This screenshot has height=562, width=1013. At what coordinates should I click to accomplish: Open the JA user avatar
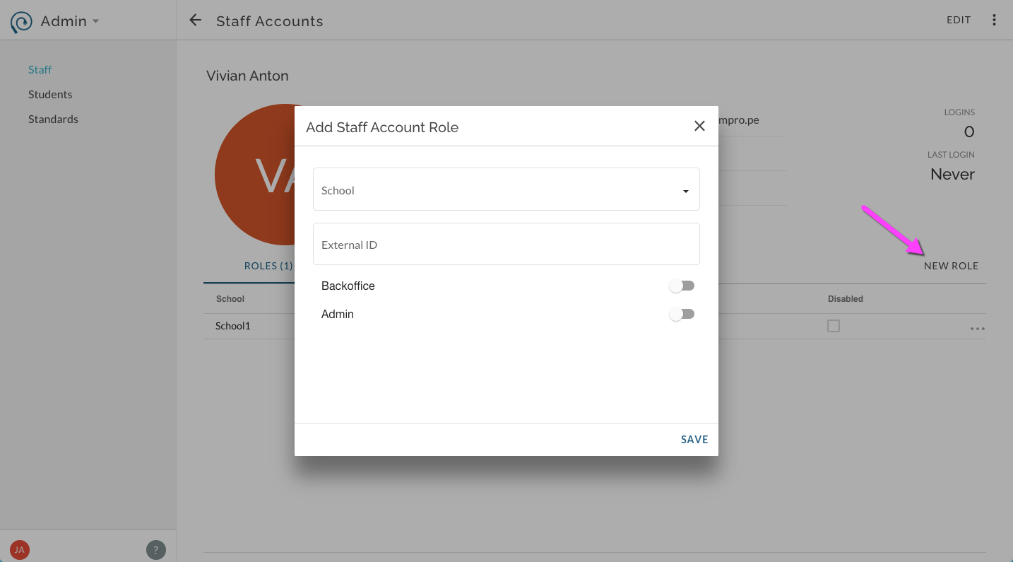point(20,549)
